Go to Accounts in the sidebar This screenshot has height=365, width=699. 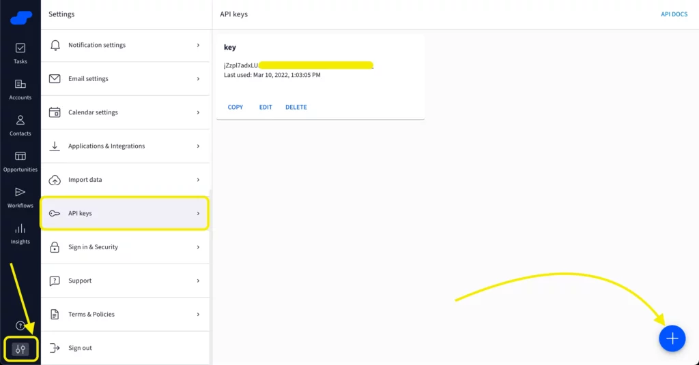(x=20, y=89)
